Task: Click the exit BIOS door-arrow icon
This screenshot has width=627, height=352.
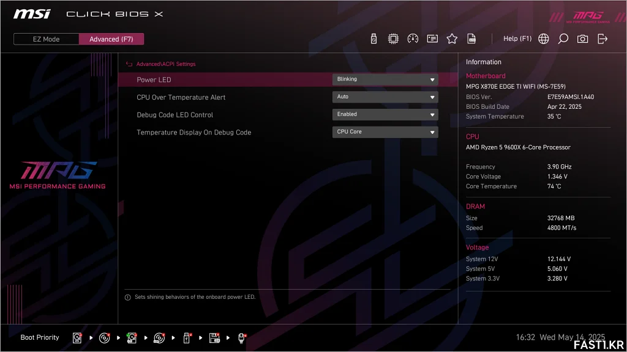Action: [603, 38]
